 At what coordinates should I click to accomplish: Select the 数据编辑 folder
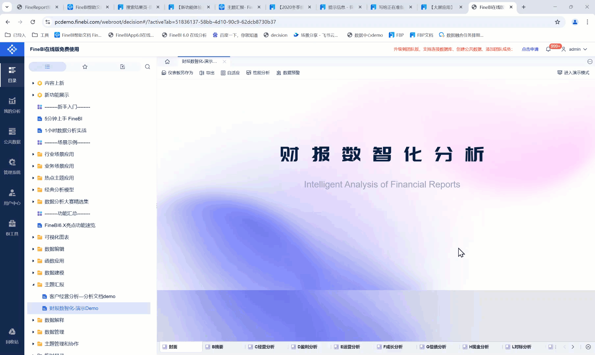pos(54,249)
